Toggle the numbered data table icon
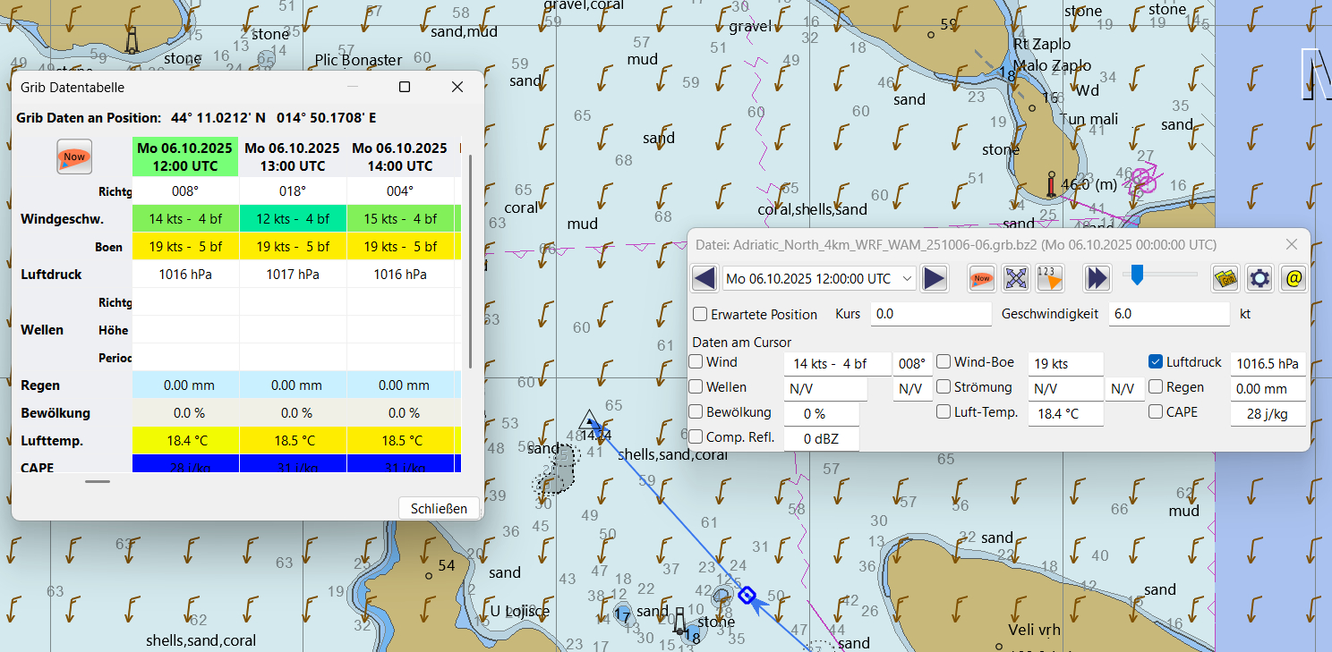 1049,279
